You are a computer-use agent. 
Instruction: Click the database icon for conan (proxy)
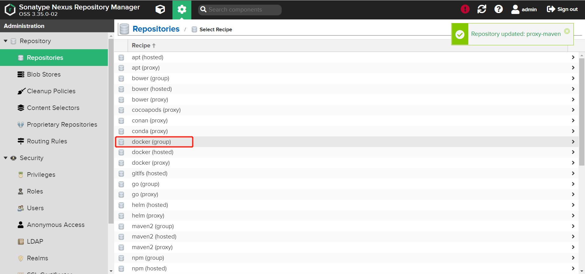pos(121,121)
